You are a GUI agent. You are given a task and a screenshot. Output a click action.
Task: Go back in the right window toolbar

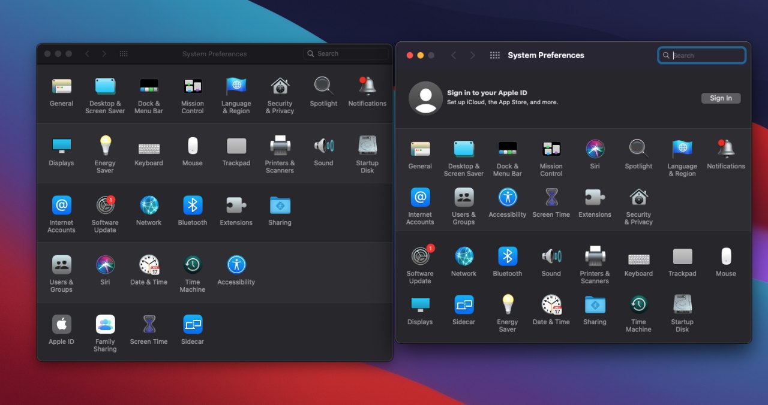pos(453,55)
